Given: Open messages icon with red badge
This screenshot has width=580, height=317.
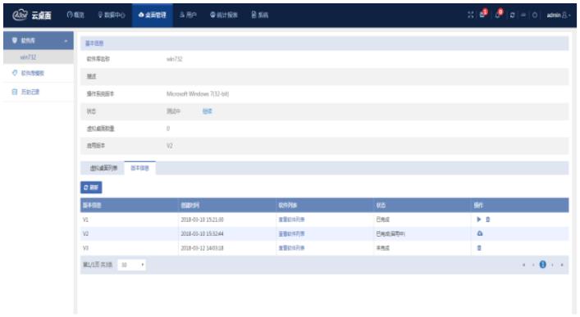Looking at the screenshot, I should 483,14.
